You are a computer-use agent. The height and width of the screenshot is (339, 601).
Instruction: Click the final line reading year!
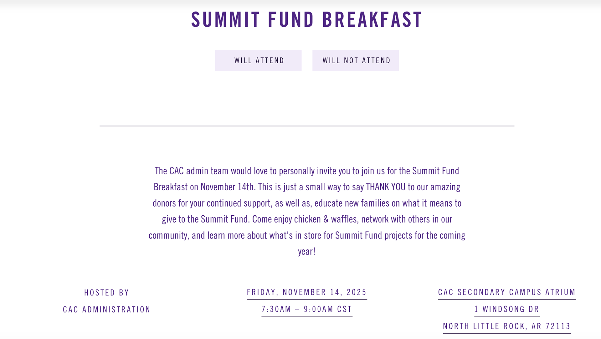pos(307,251)
